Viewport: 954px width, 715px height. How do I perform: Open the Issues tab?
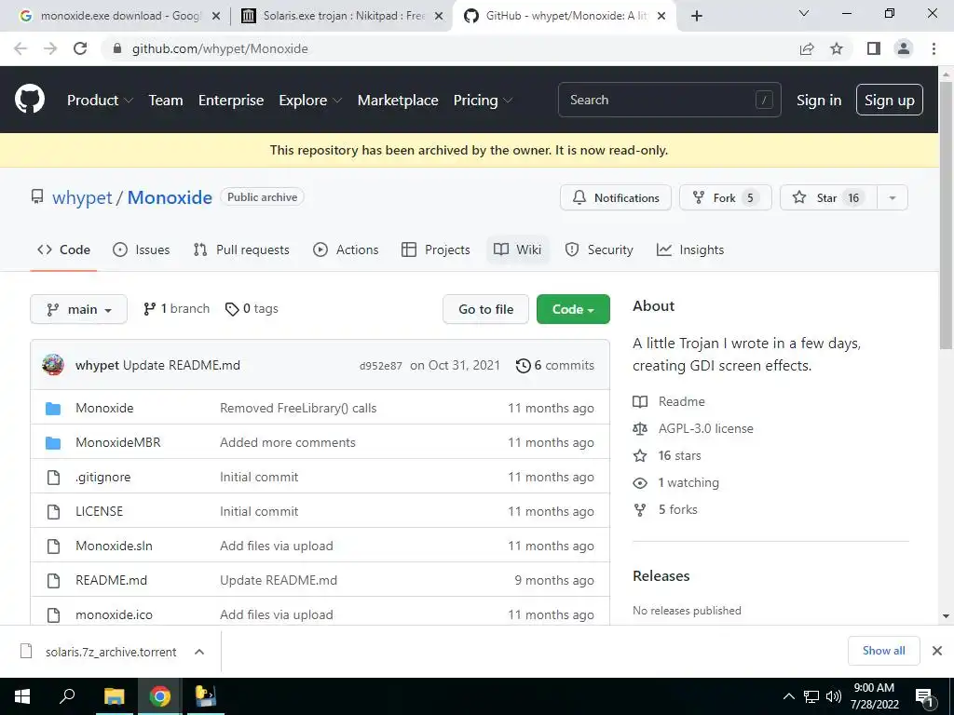click(x=142, y=250)
